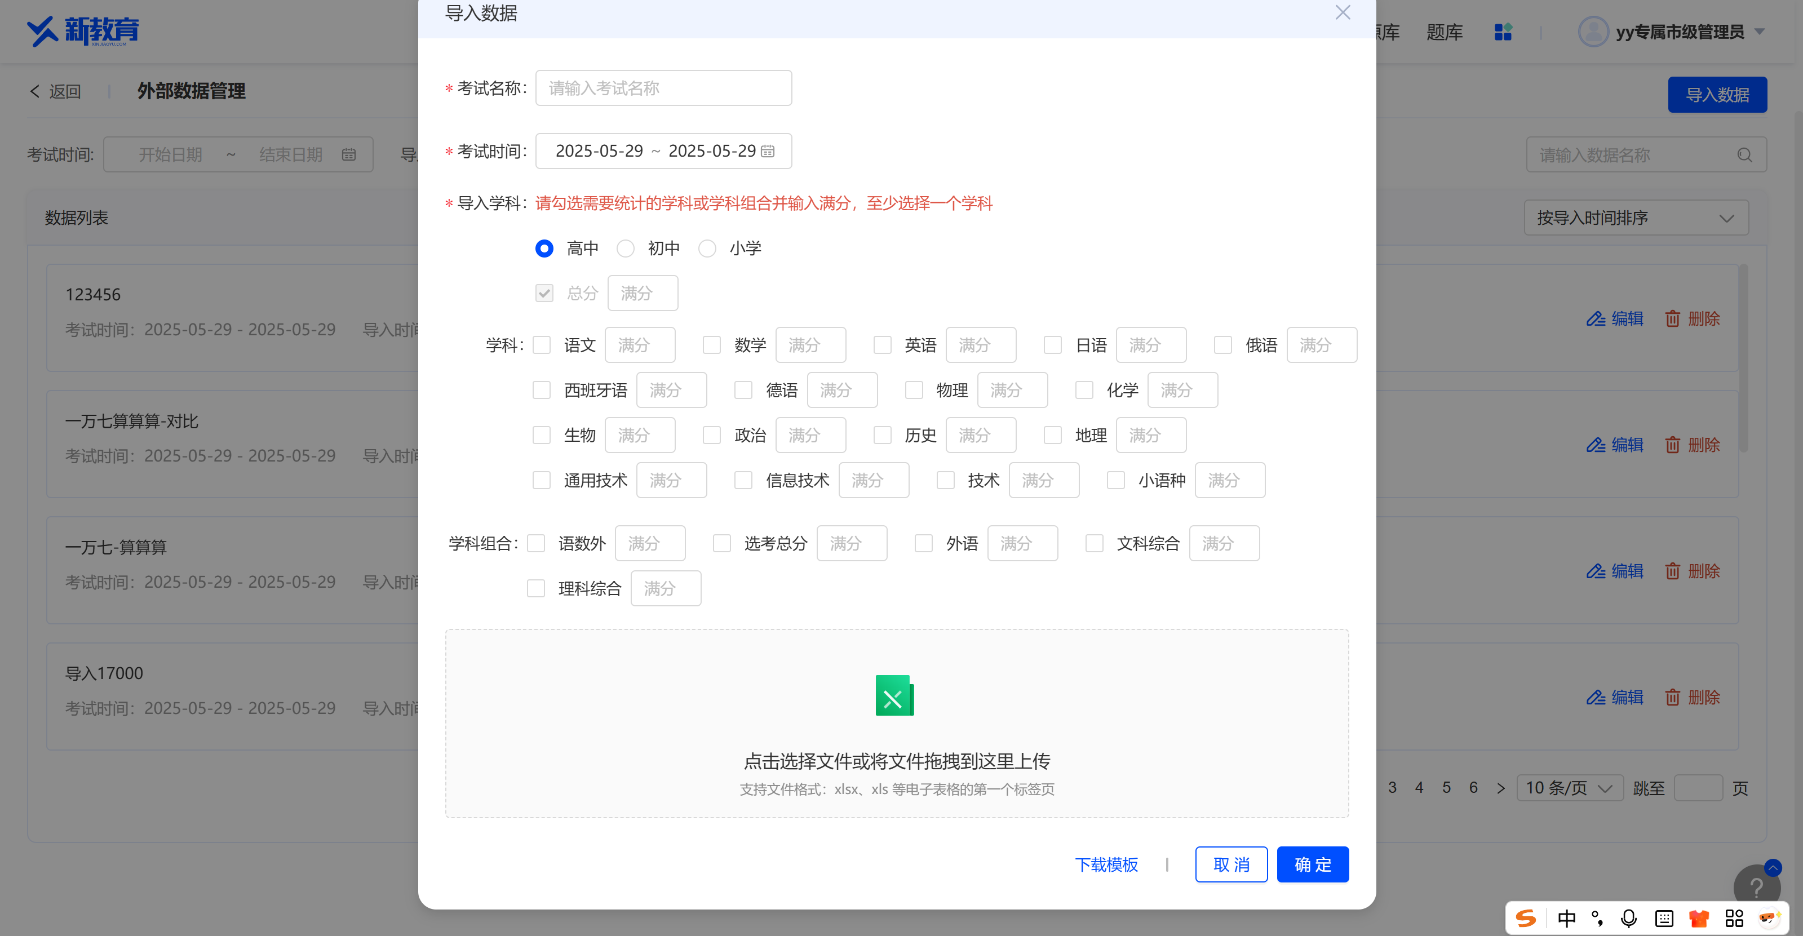Click the green Excel file upload icon
The width and height of the screenshot is (1803, 936).
[x=894, y=695]
